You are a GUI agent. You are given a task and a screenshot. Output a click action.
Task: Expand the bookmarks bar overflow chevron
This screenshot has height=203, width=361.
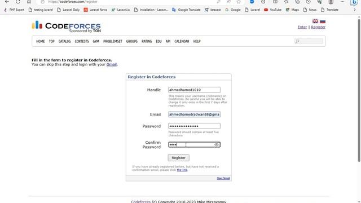[355, 10]
